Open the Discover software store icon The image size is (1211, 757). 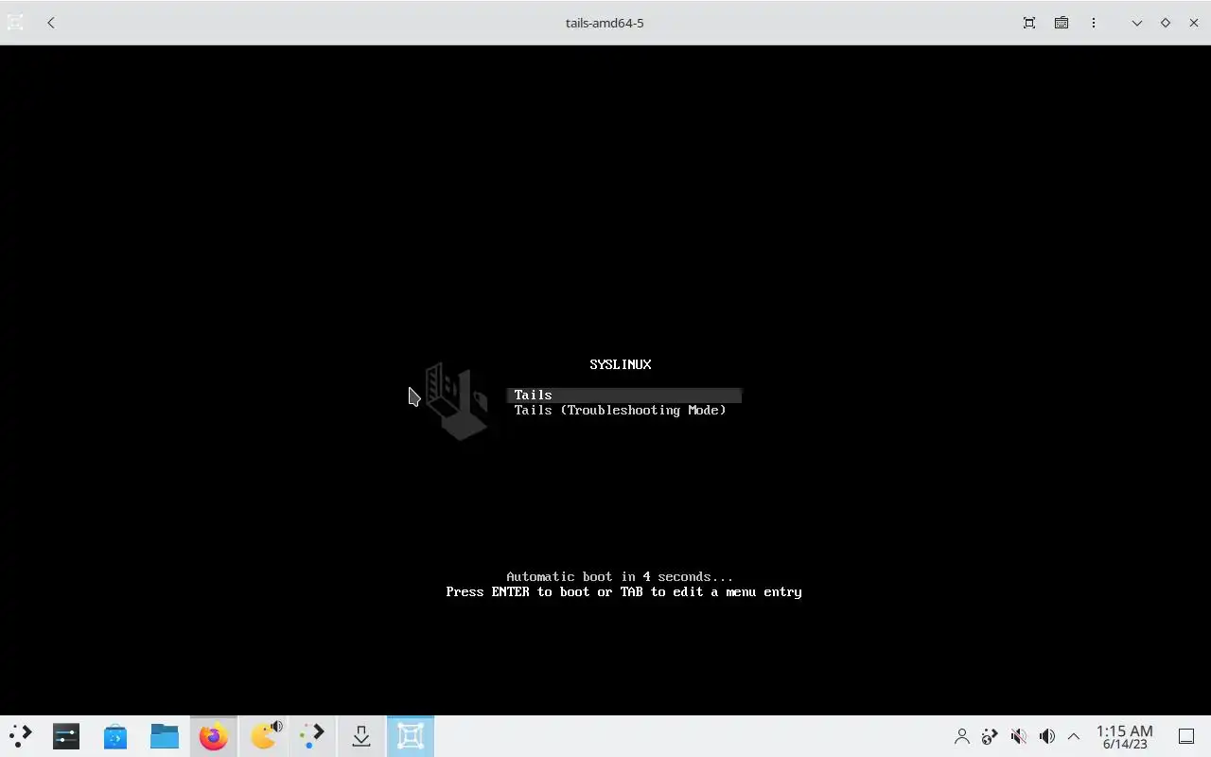[115, 736]
